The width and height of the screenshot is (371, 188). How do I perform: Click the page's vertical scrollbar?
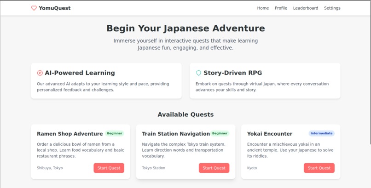(x=370, y=72)
